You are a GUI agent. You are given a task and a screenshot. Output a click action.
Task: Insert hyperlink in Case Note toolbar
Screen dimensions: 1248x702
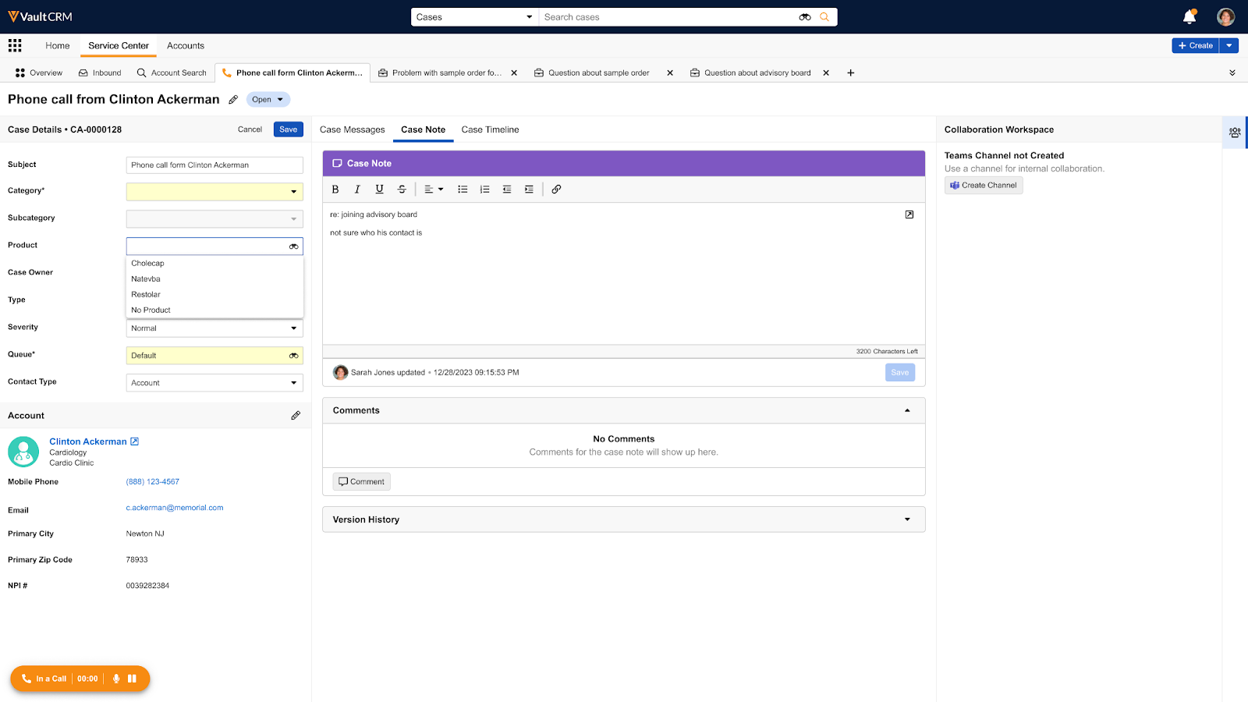(x=556, y=190)
